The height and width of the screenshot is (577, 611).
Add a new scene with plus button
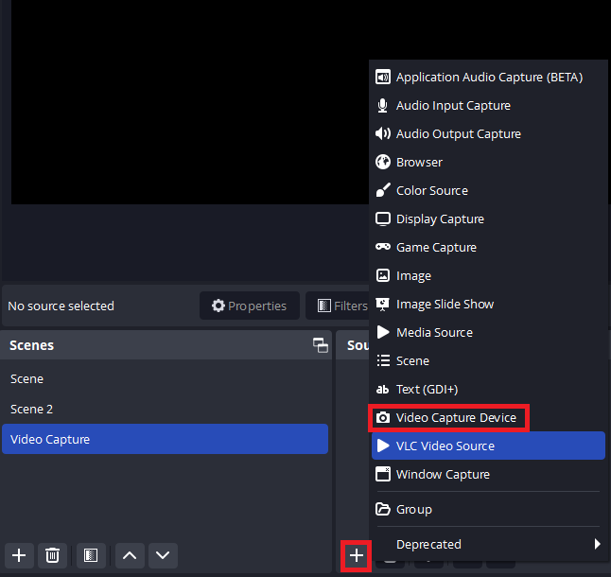19,555
